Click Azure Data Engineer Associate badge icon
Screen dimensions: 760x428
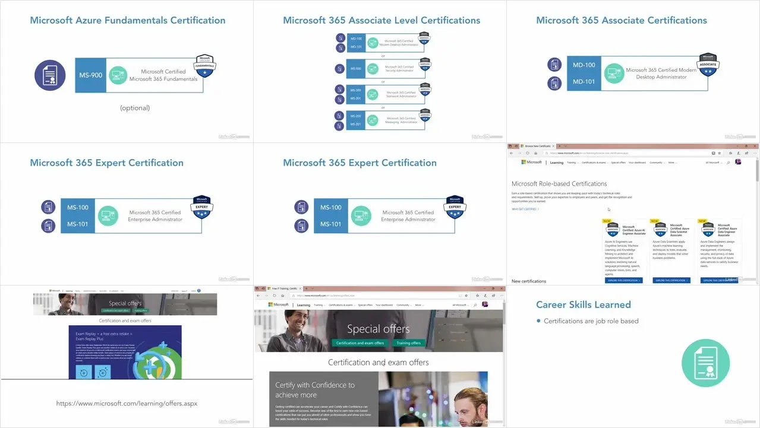coord(708,230)
